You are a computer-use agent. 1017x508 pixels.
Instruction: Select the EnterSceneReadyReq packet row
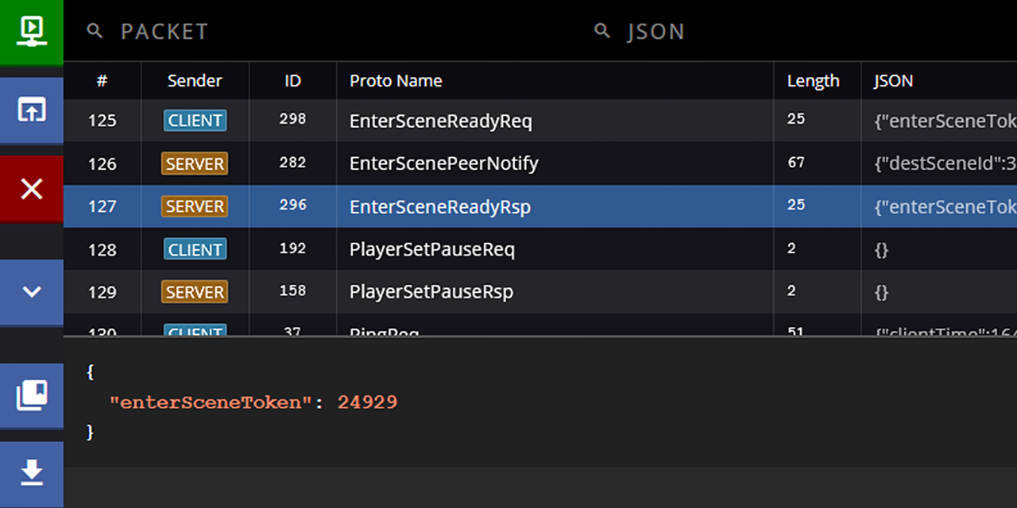(441, 121)
